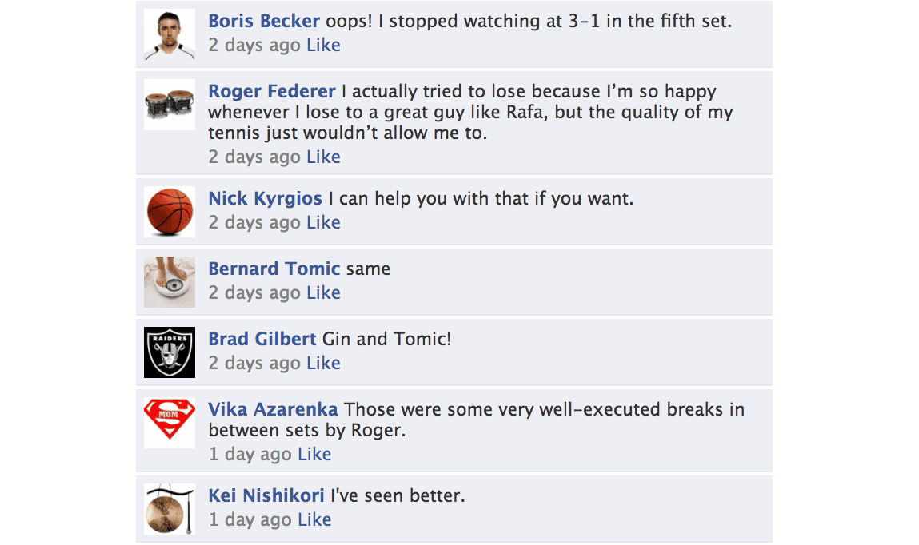Open the bongo drums avatar next to Roger Federer

point(170,105)
